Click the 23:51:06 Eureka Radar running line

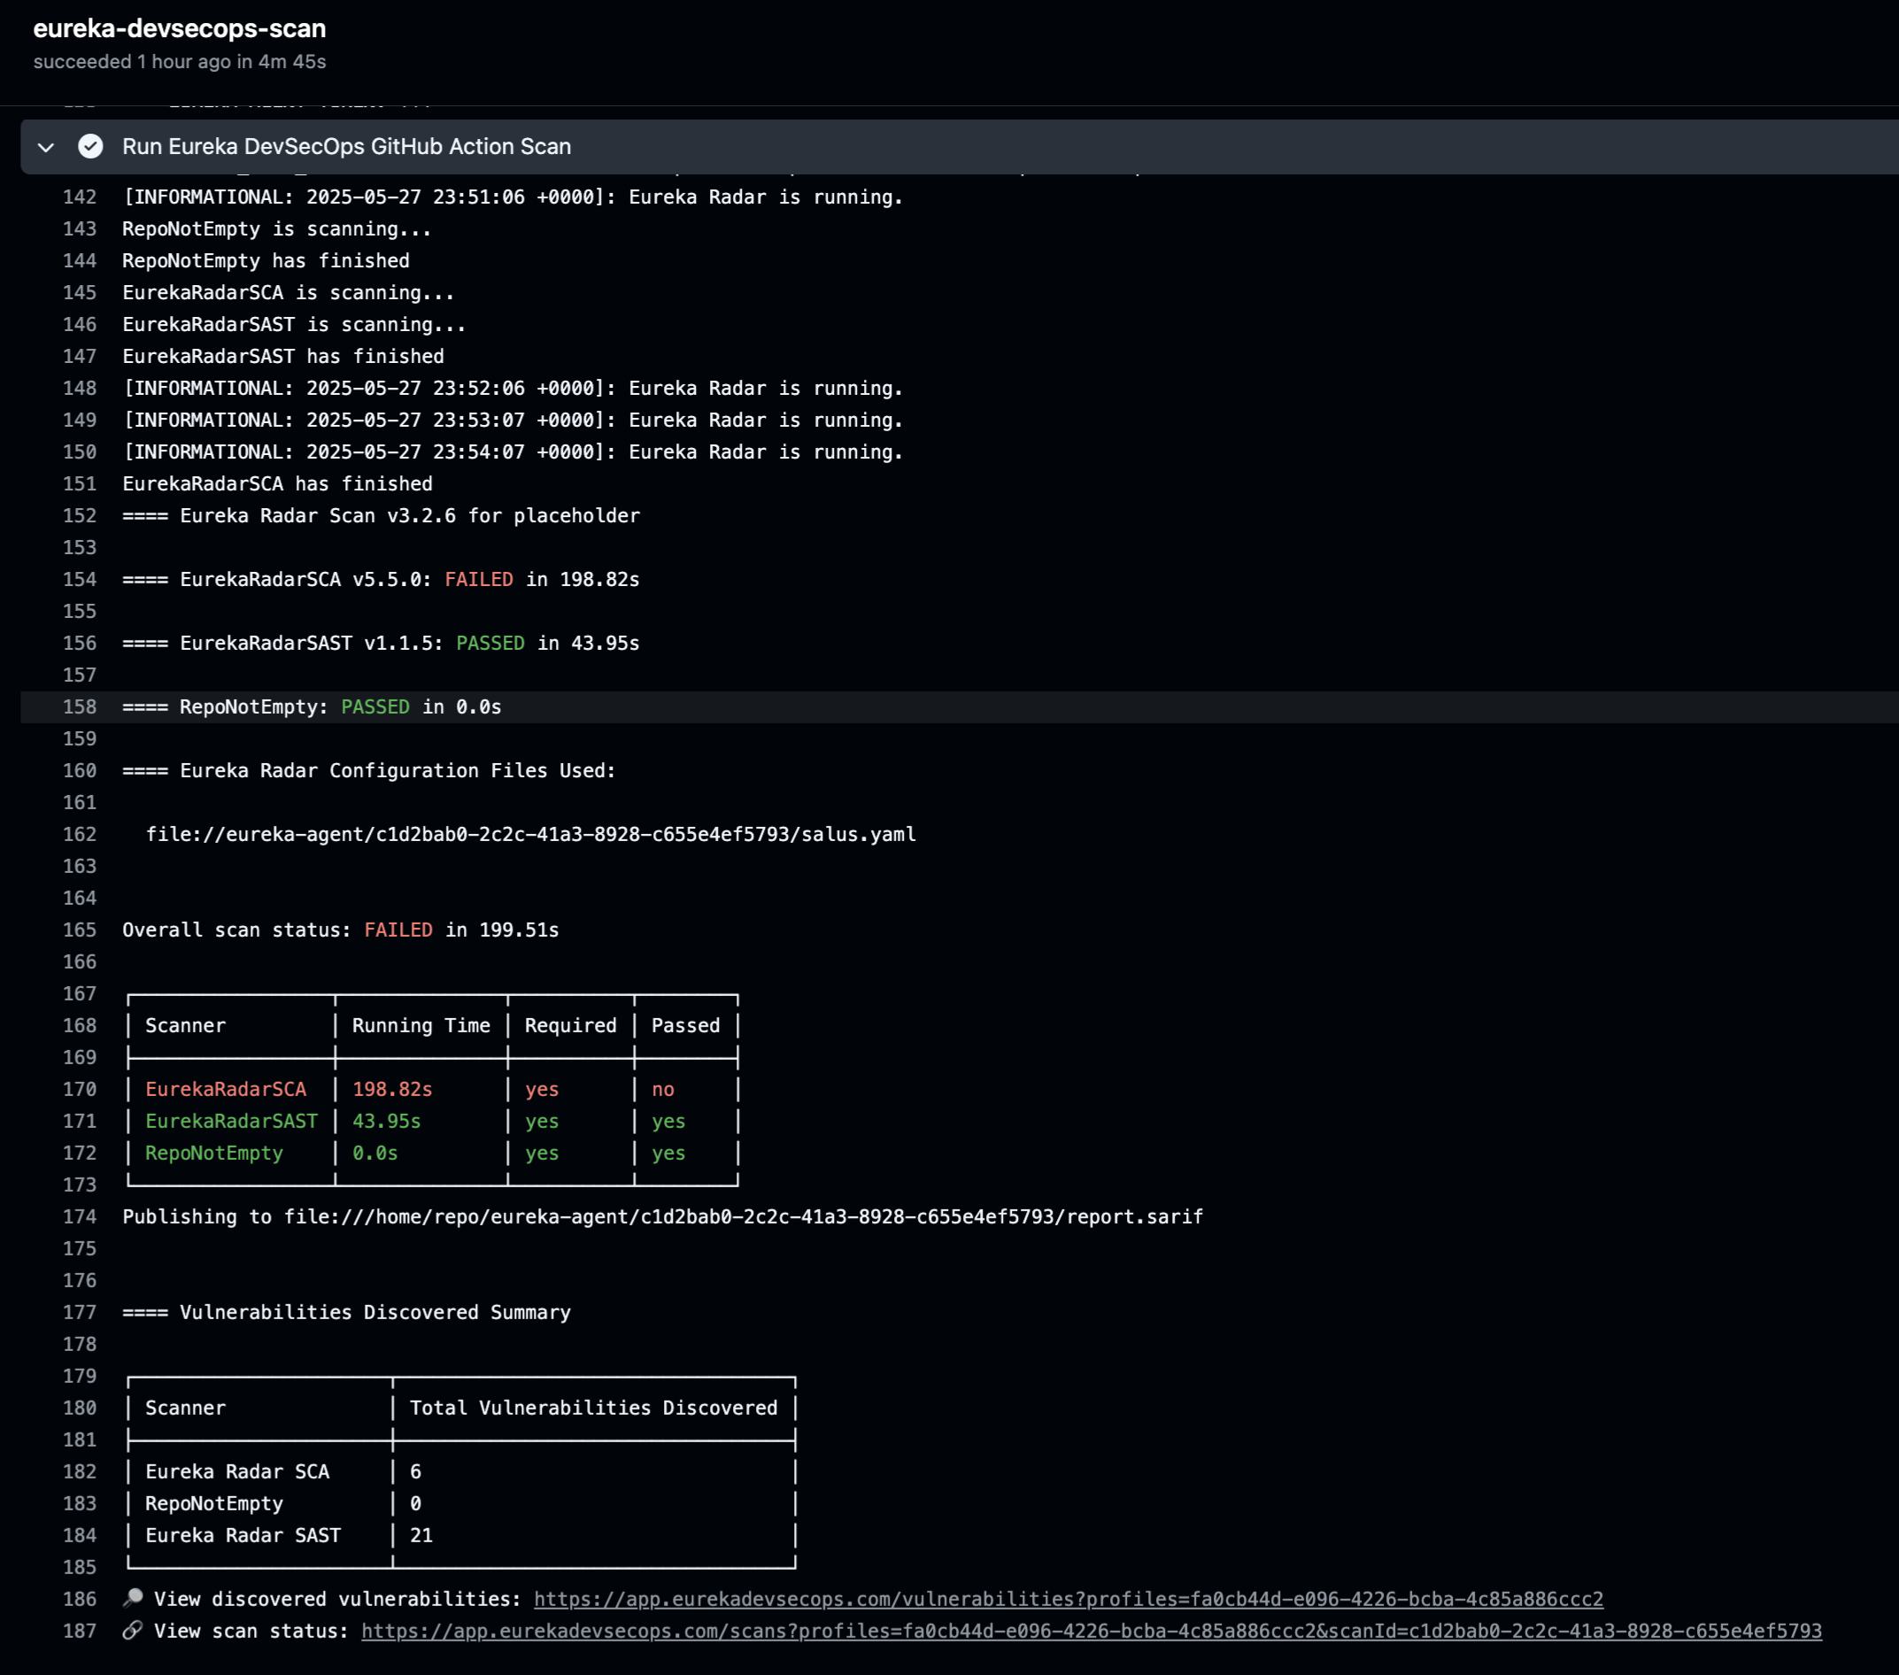coord(513,197)
